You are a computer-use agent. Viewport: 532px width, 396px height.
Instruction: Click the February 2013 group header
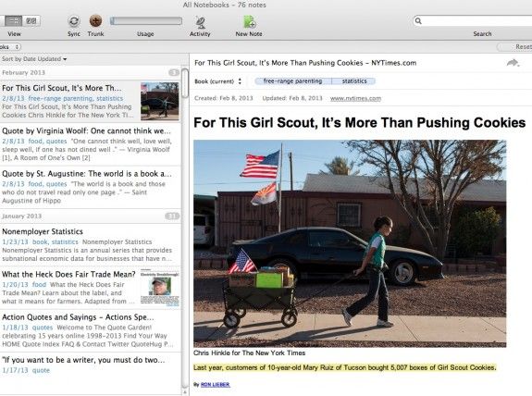point(91,72)
